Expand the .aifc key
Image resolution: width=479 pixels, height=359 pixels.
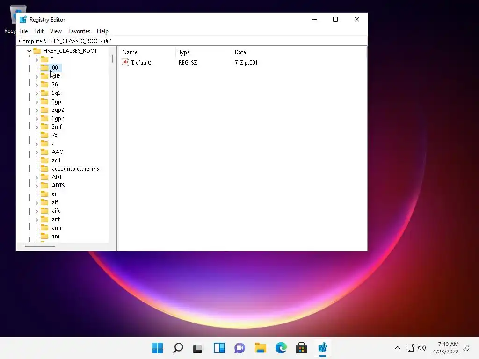point(36,211)
